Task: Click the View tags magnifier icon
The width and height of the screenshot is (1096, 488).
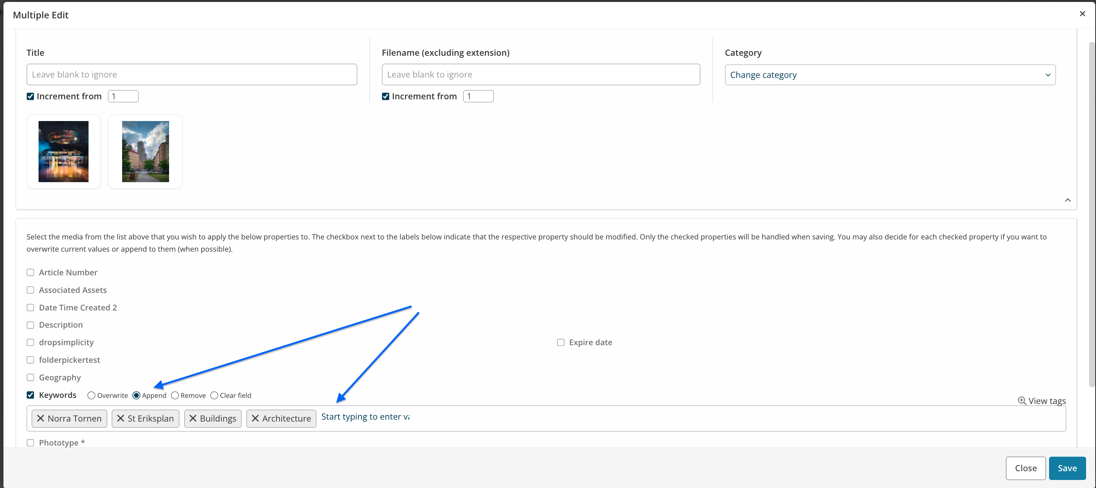Action: tap(1022, 400)
